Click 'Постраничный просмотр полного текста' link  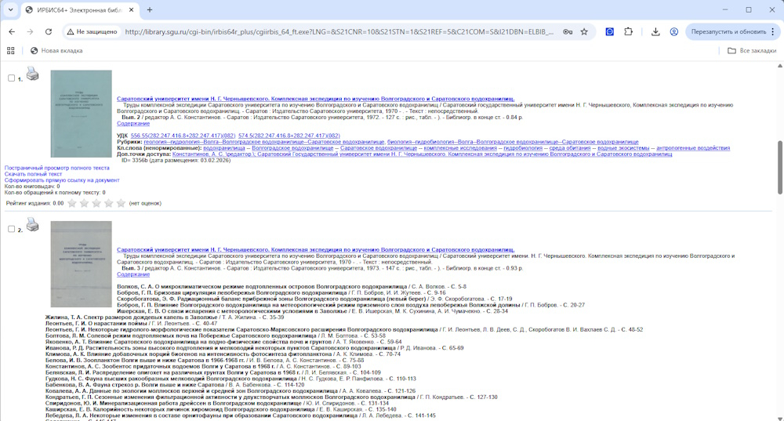(57, 168)
